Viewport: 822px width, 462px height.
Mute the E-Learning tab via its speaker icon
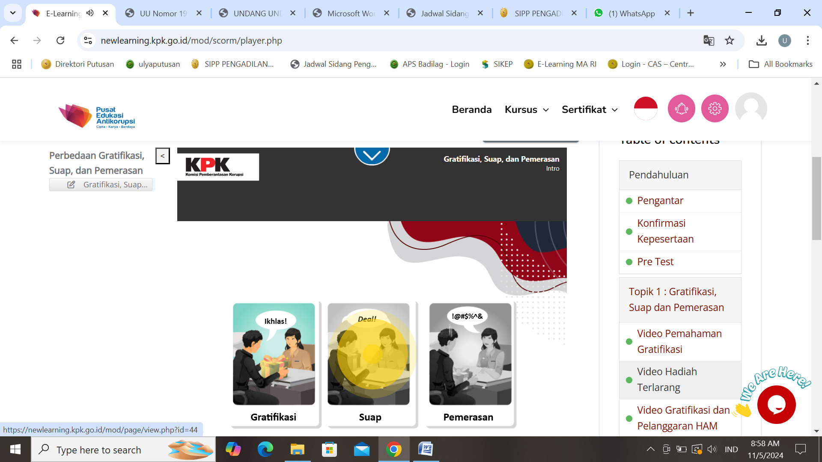coord(89,13)
